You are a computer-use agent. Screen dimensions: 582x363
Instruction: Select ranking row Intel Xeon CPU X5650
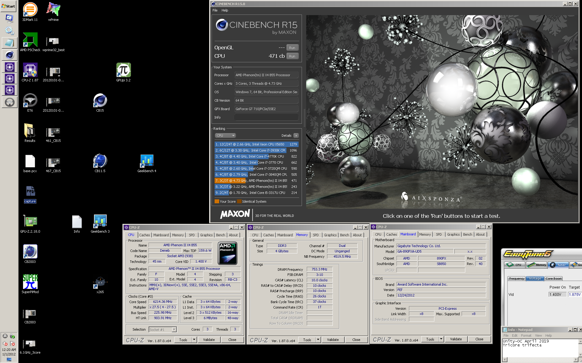256,144
